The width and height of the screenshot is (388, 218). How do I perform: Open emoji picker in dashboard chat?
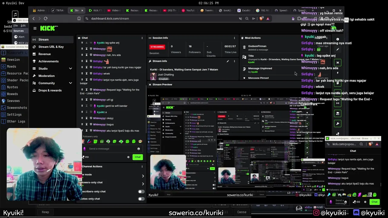139,149
